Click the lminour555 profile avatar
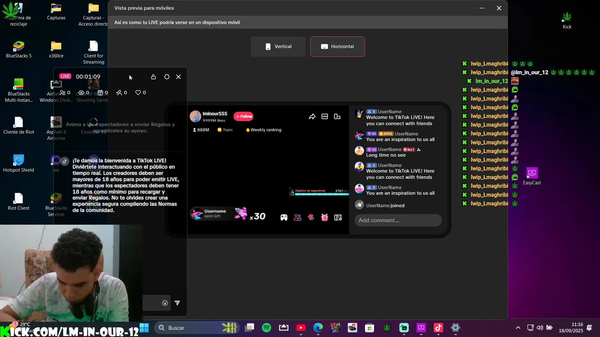 (195, 117)
